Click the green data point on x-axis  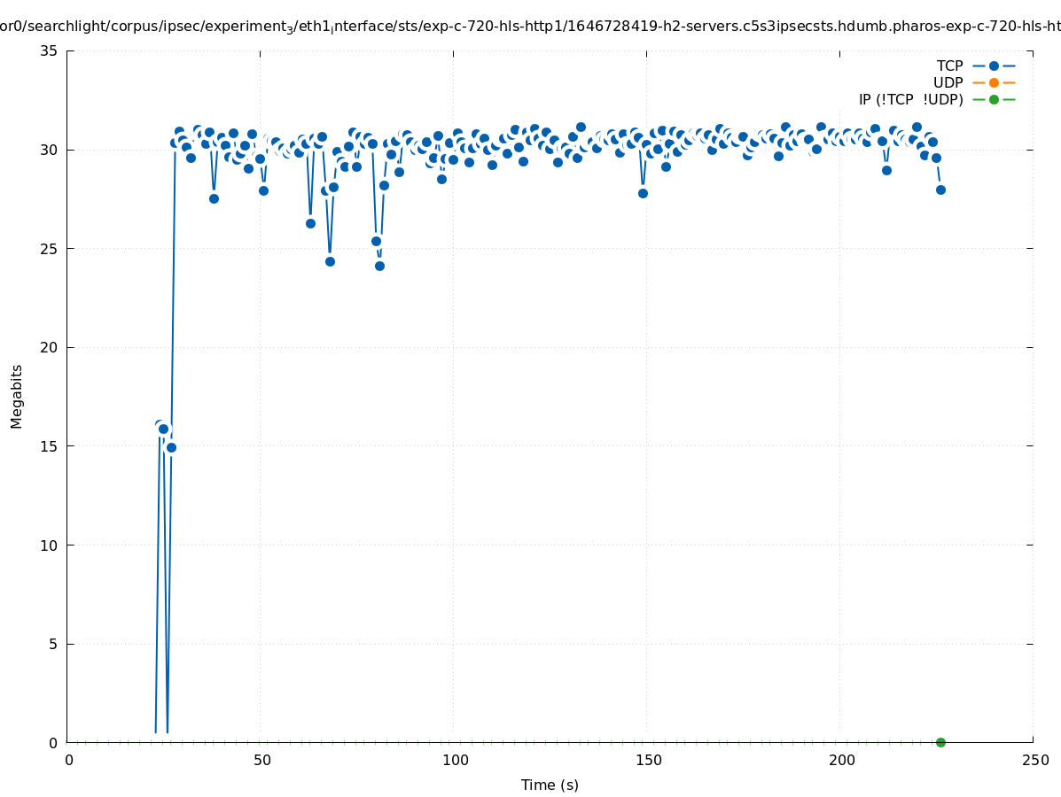point(940,742)
